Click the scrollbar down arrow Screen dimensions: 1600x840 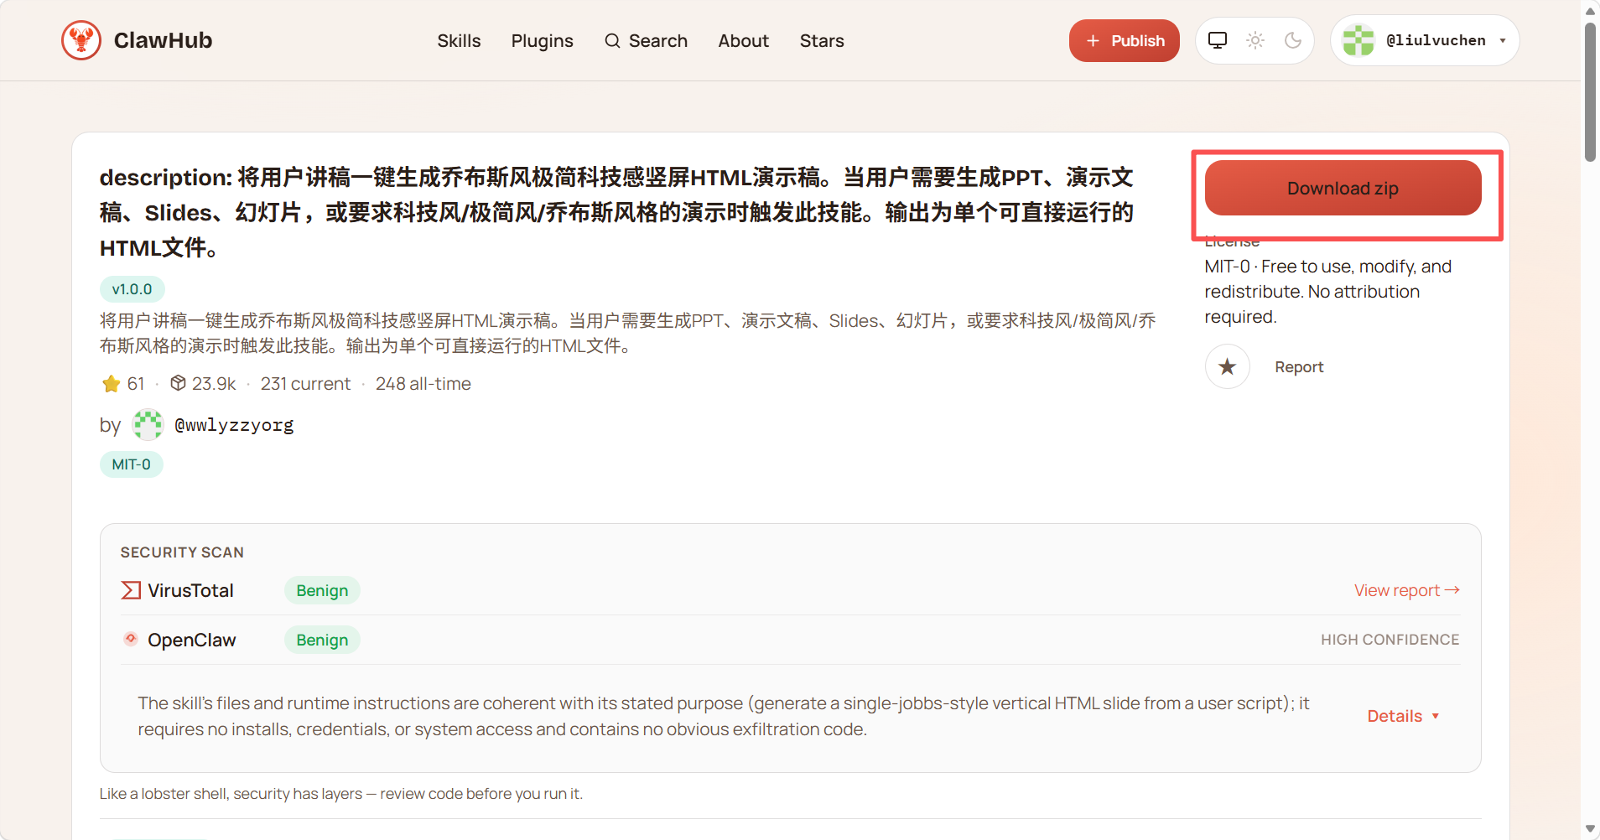(1590, 830)
